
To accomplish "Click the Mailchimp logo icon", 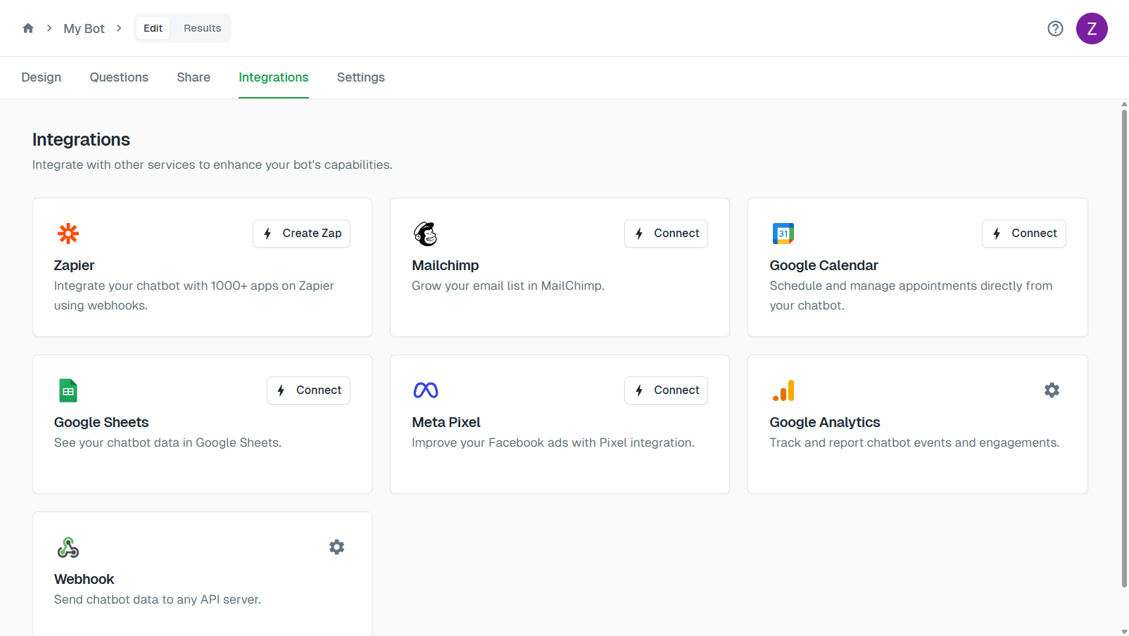I will [x=426, y=234].
